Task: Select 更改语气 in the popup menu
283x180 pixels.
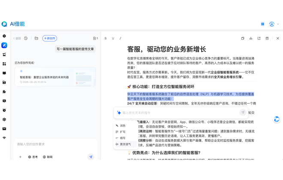Action: [x=125, y=144]
